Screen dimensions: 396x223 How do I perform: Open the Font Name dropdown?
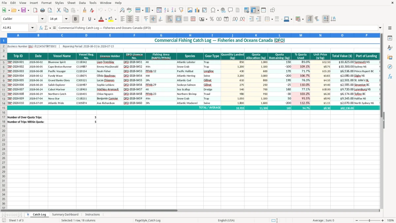tap(42, 19)
